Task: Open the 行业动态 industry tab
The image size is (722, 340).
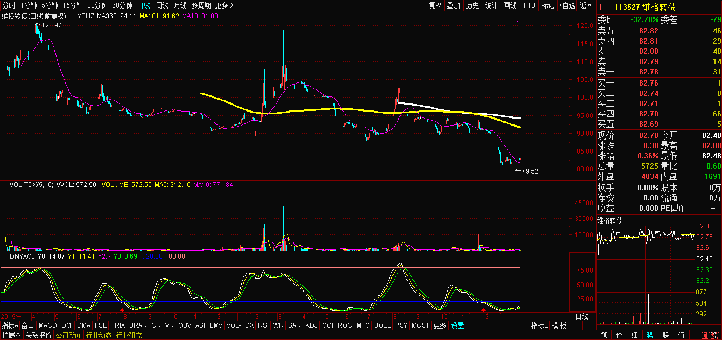Action: pyautogui.click(x=99, y=335)
